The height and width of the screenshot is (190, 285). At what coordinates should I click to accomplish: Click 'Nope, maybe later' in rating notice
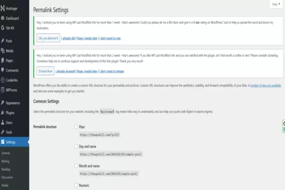87,38
